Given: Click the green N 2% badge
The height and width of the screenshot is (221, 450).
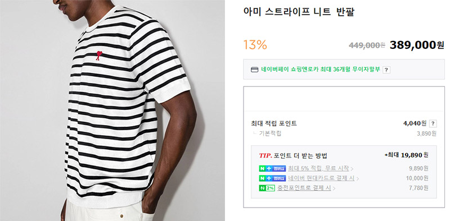Looking at the screenshot, I should (x=267, y=188).
